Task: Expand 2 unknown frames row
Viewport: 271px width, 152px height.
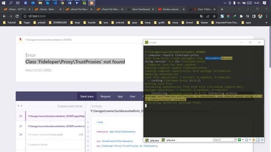Action: coord(50,144)
